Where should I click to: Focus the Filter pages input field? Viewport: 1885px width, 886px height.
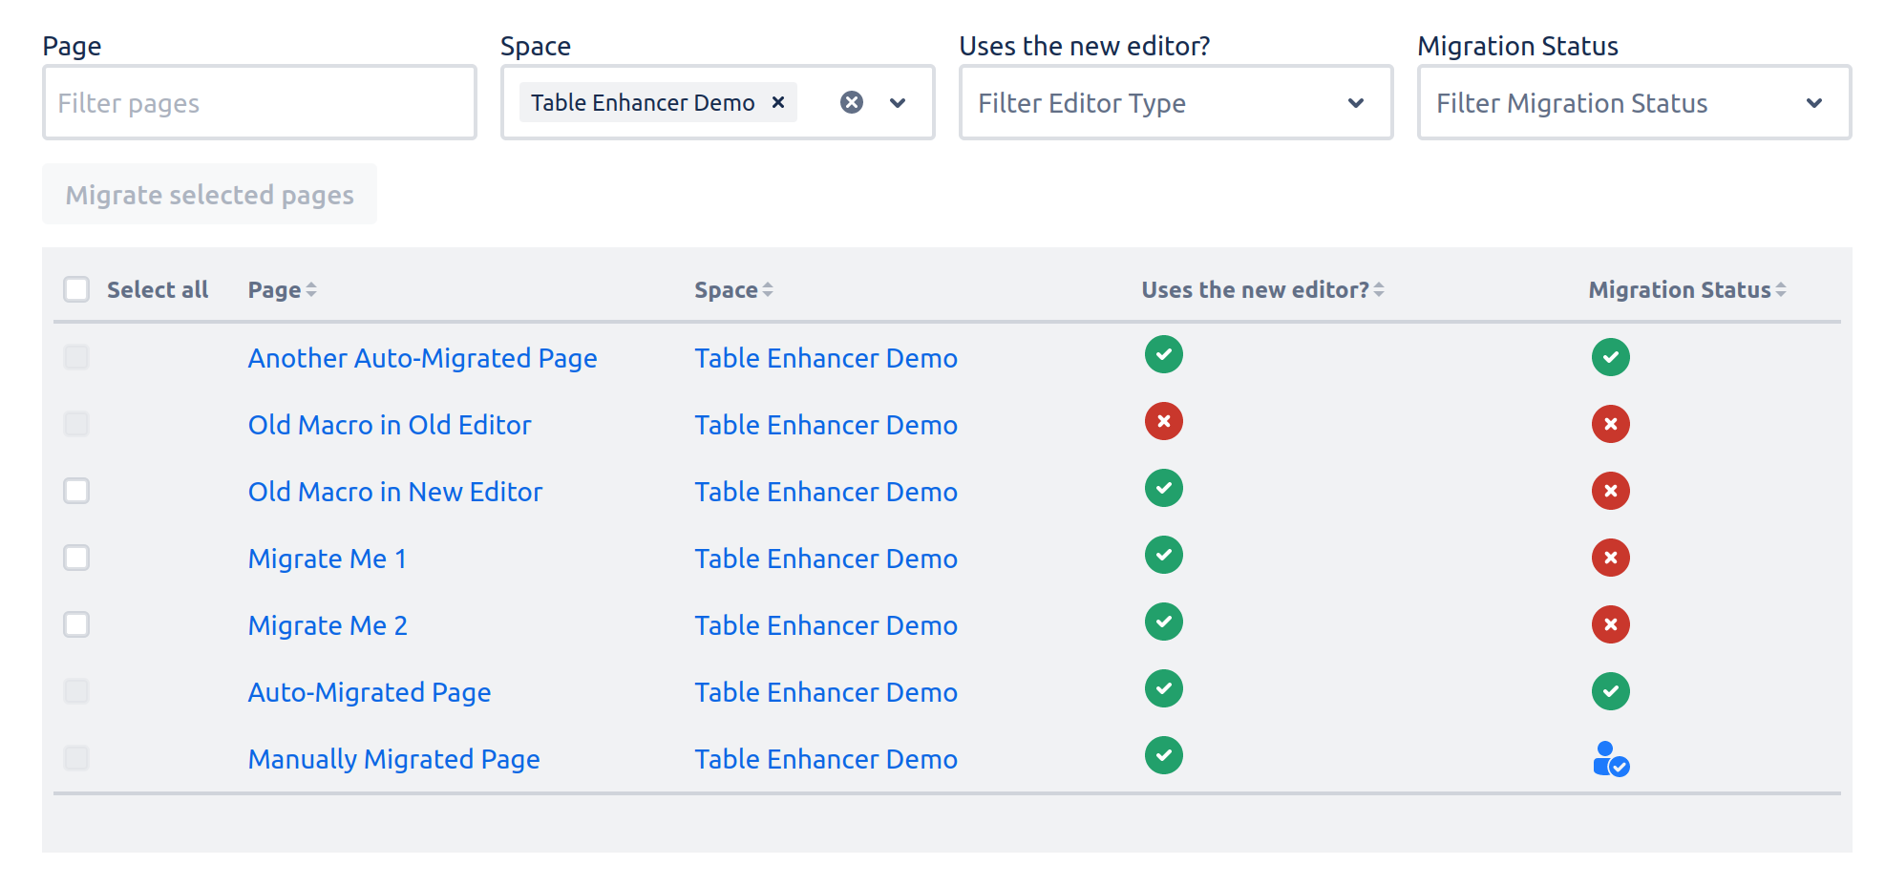(259, 102)
